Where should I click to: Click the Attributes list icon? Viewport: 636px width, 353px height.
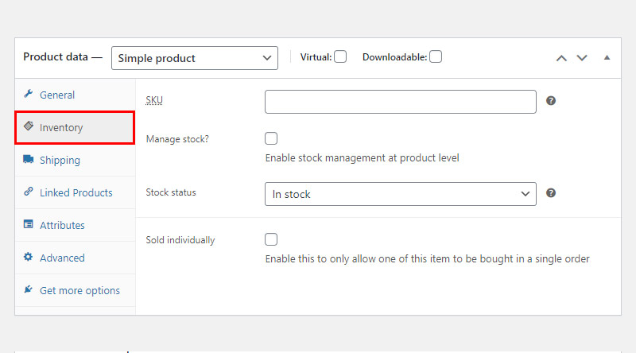[28, 224]
